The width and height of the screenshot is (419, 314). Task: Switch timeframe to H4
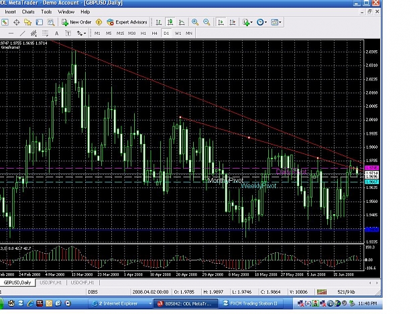pyautogui.click(x=154, y=33)
